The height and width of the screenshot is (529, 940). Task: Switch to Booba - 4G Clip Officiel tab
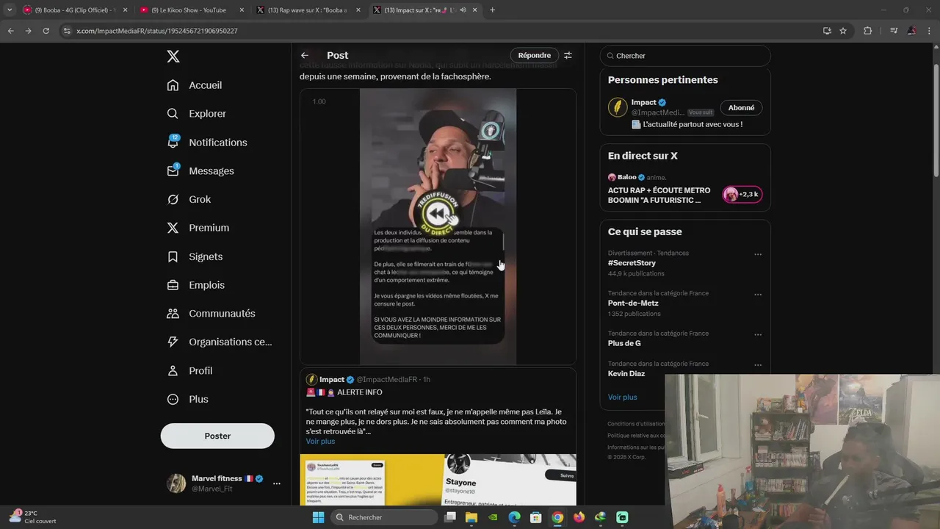(74, 10)
